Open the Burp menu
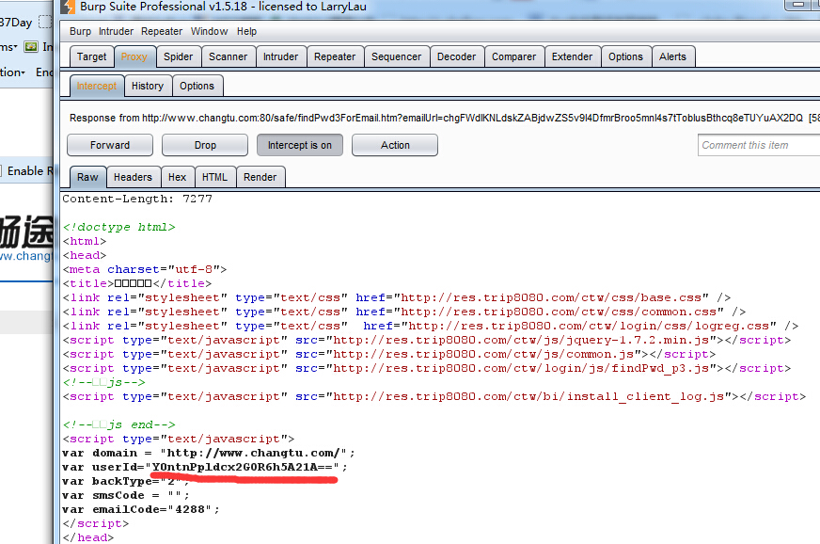Viewport: 820px width, 544px height. click(x=80, y=31)
